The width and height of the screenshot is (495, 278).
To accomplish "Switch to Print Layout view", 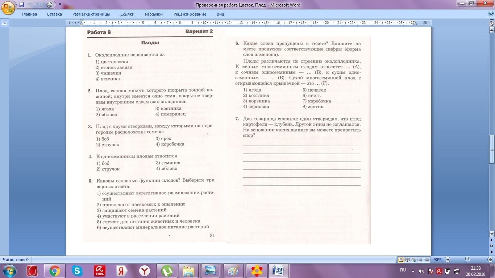I will point(401,260).
